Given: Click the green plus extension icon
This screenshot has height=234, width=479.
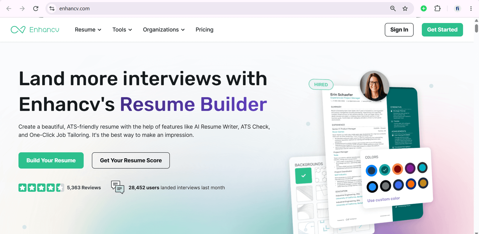Looking at the screenshot, I should click(x=424, y=8).
